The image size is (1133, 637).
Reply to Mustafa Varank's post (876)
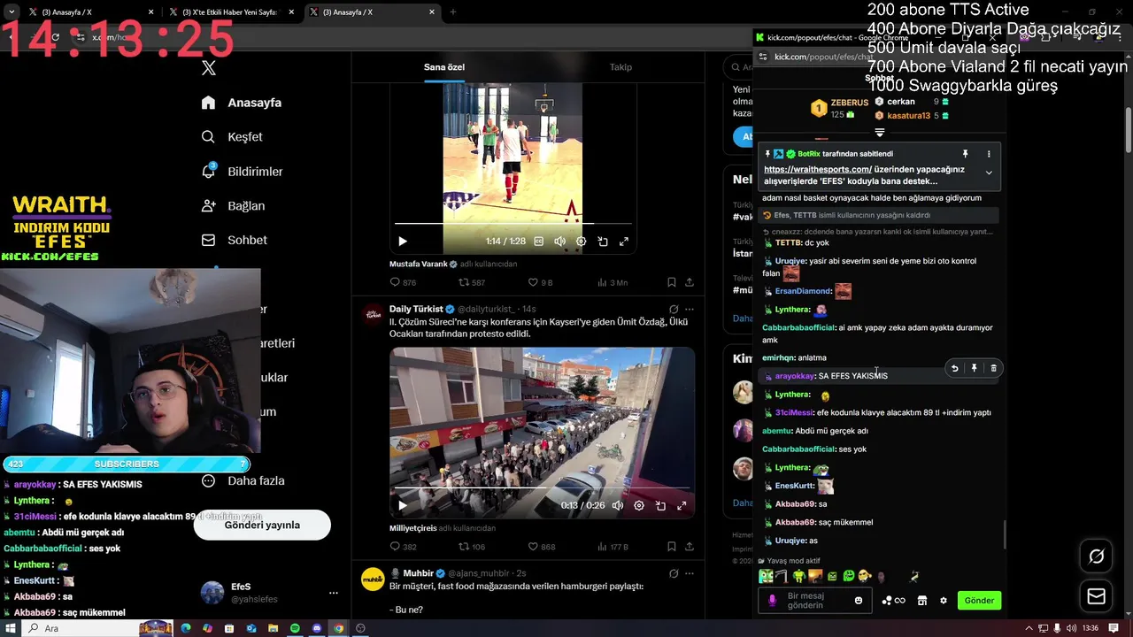click(403, 282)
